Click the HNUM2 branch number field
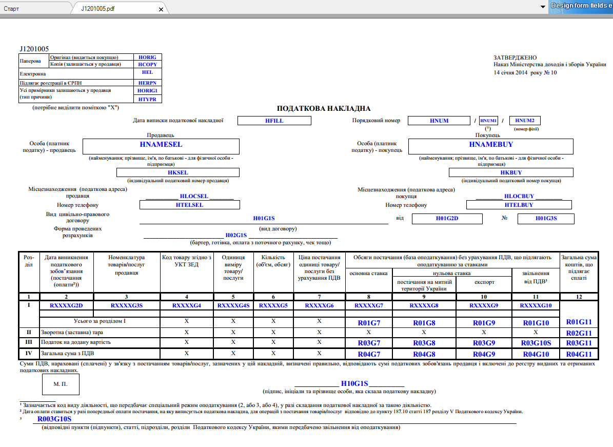Screen dimensions: 613x447 pos(525,121)
